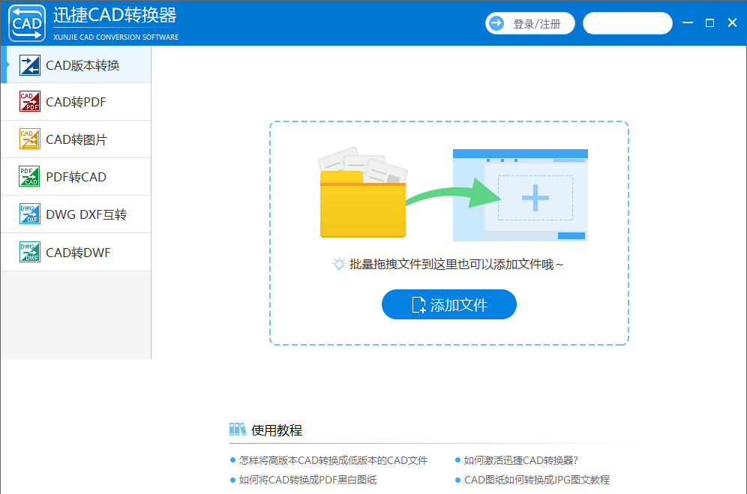Viewport: 747px width, 494px height.
Task: Minimize the converter window
Action: (x=687, y=23)
